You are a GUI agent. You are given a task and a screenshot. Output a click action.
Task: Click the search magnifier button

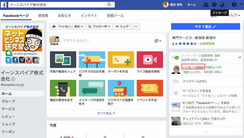(109, 5)
